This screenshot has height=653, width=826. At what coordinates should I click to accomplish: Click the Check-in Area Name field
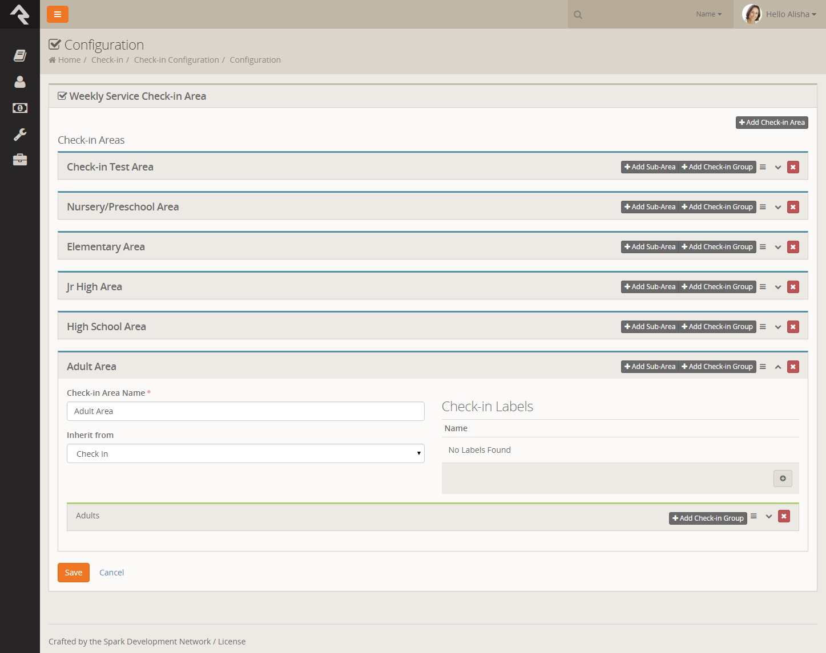point(245,411)
